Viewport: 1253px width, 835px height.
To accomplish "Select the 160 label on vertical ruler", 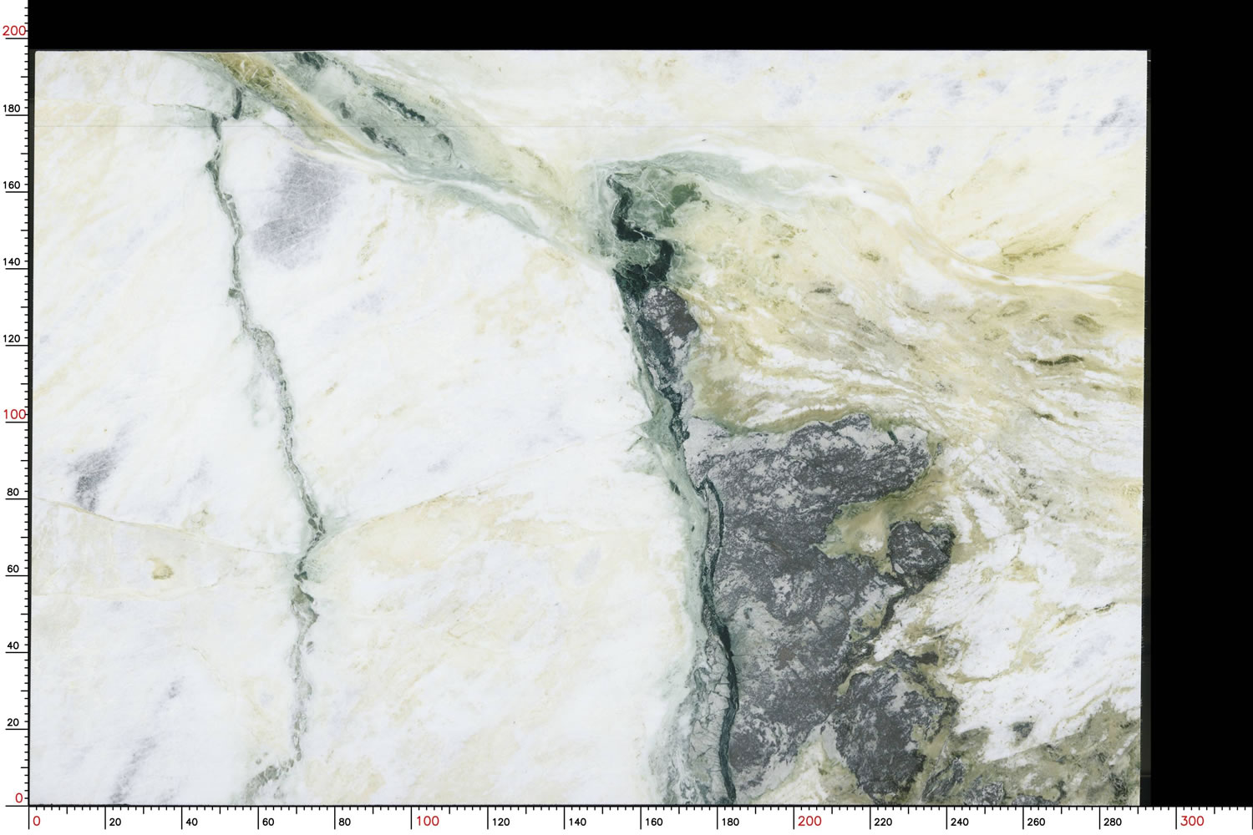I will [13, 185].
